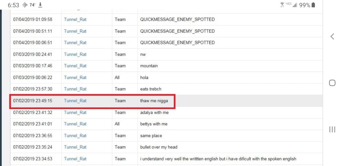Screen dimensions: 342x166
Task: Click the 'eats trebch' message
Action: (x=151, y=89)
